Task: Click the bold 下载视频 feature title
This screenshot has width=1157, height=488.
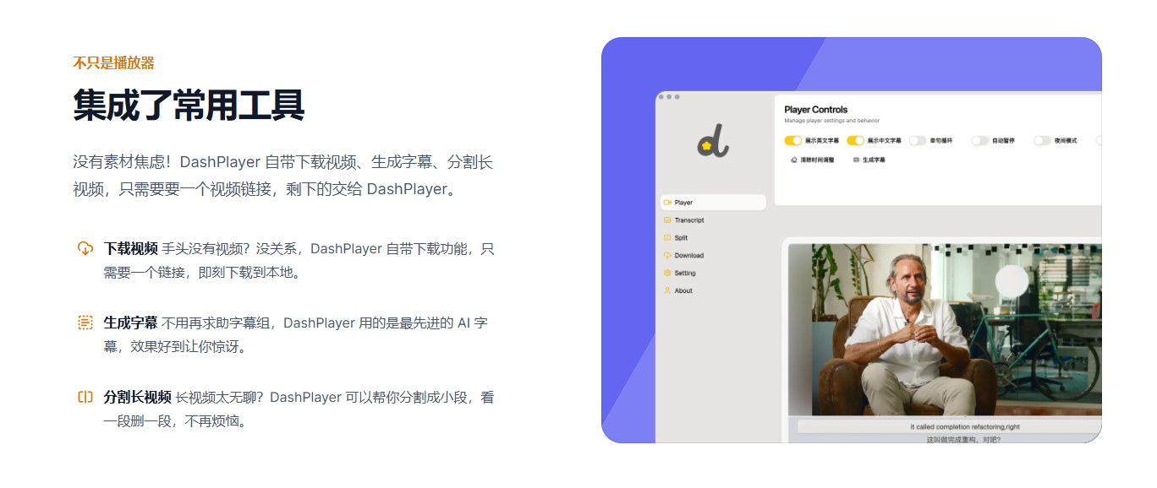Action: point(130,248)
